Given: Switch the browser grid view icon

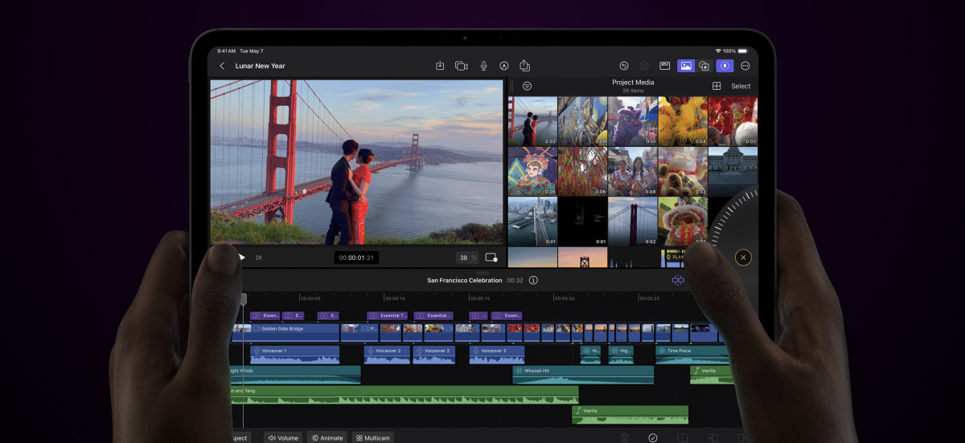Looking at the screenshot, I should pos(717,86).
